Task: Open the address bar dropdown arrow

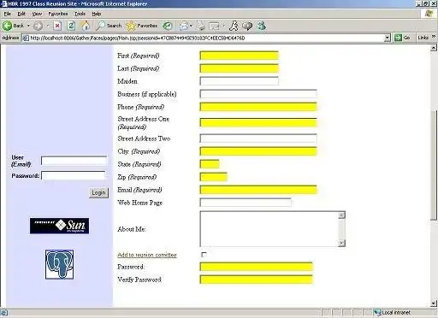Action: [388, 38]
